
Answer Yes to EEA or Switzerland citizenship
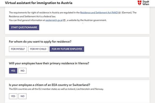(13, 96)
